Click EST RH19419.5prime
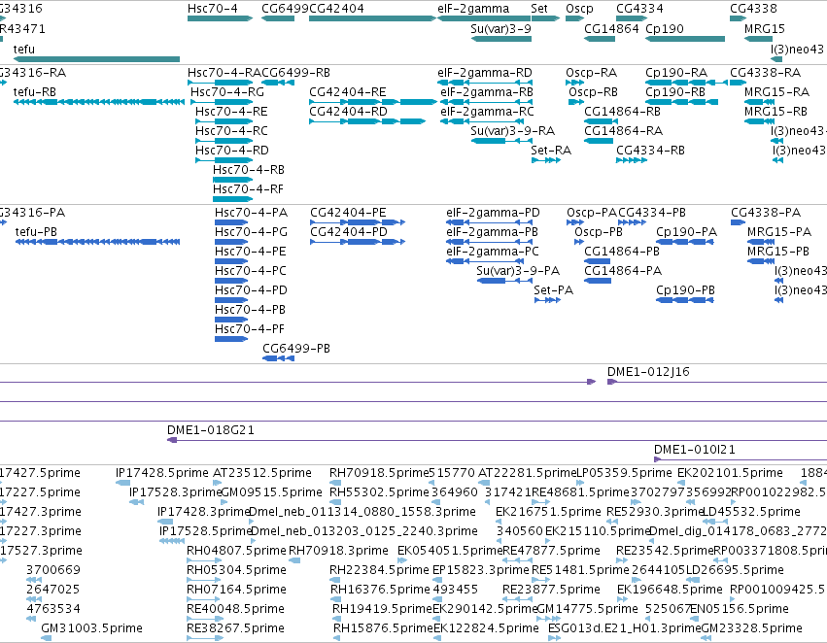Image resolution: width=827 pixels, height=643 pixels. 336,618
